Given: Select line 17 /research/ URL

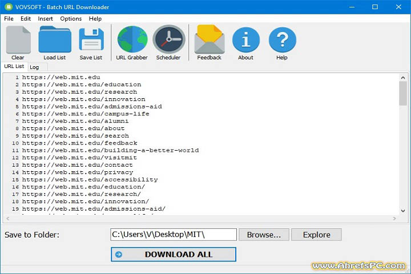Looking at the screenshot, I should pyautogui.click(x=81, y=195).
